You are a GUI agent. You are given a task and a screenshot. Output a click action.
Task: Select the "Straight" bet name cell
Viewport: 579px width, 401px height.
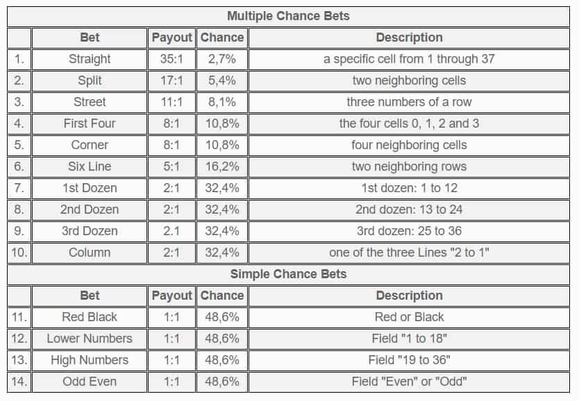[x=90, y=59]
